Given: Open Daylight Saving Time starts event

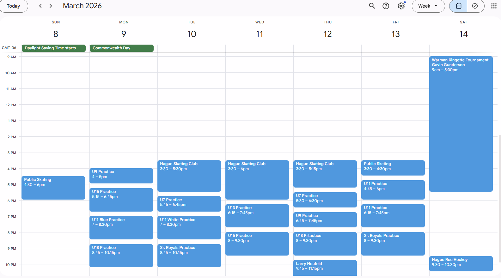Looking at the screenshot, I should [53, 48].
